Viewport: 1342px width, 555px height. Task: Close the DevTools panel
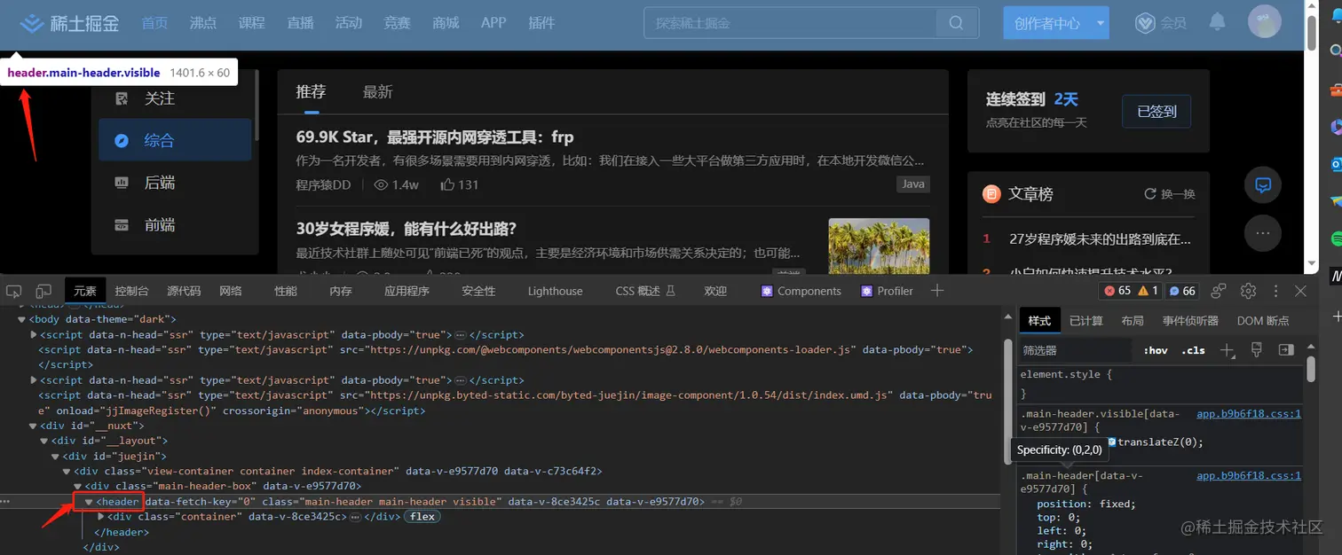1300,291
